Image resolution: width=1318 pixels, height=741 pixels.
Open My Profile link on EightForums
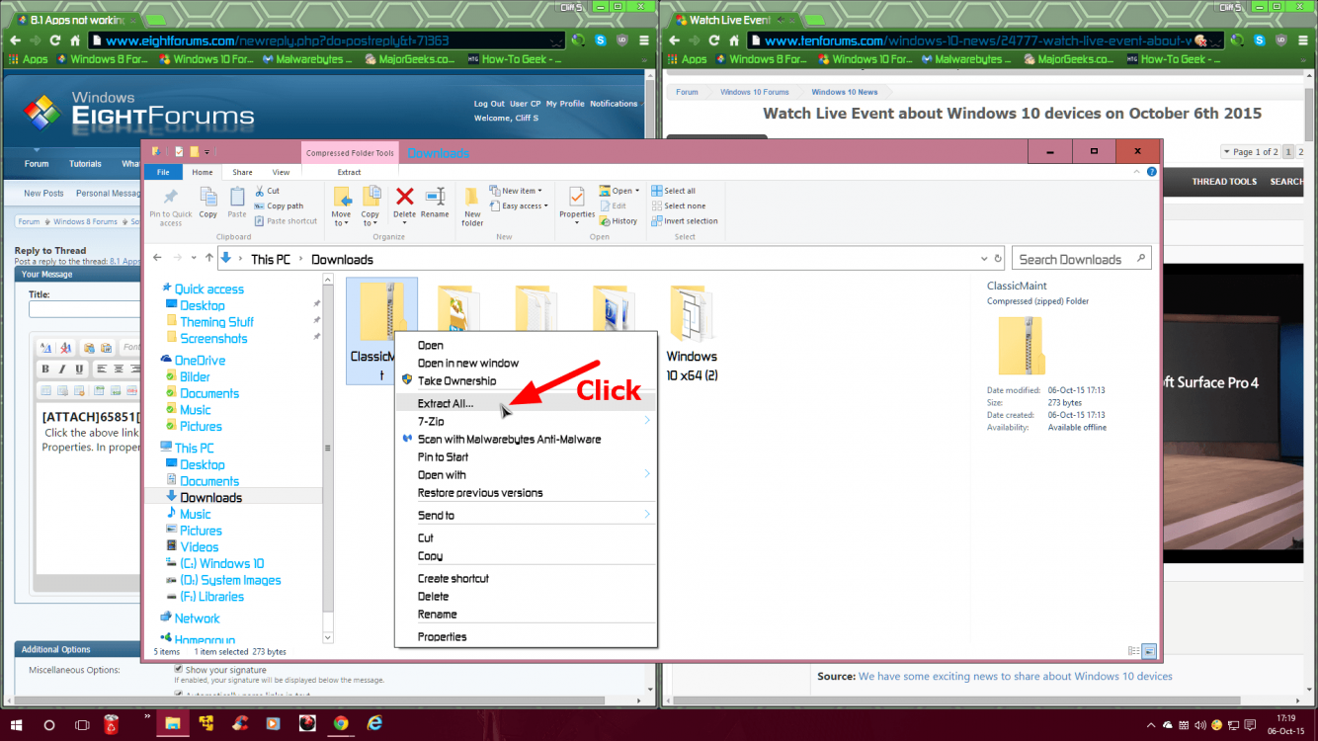[565, 104]
